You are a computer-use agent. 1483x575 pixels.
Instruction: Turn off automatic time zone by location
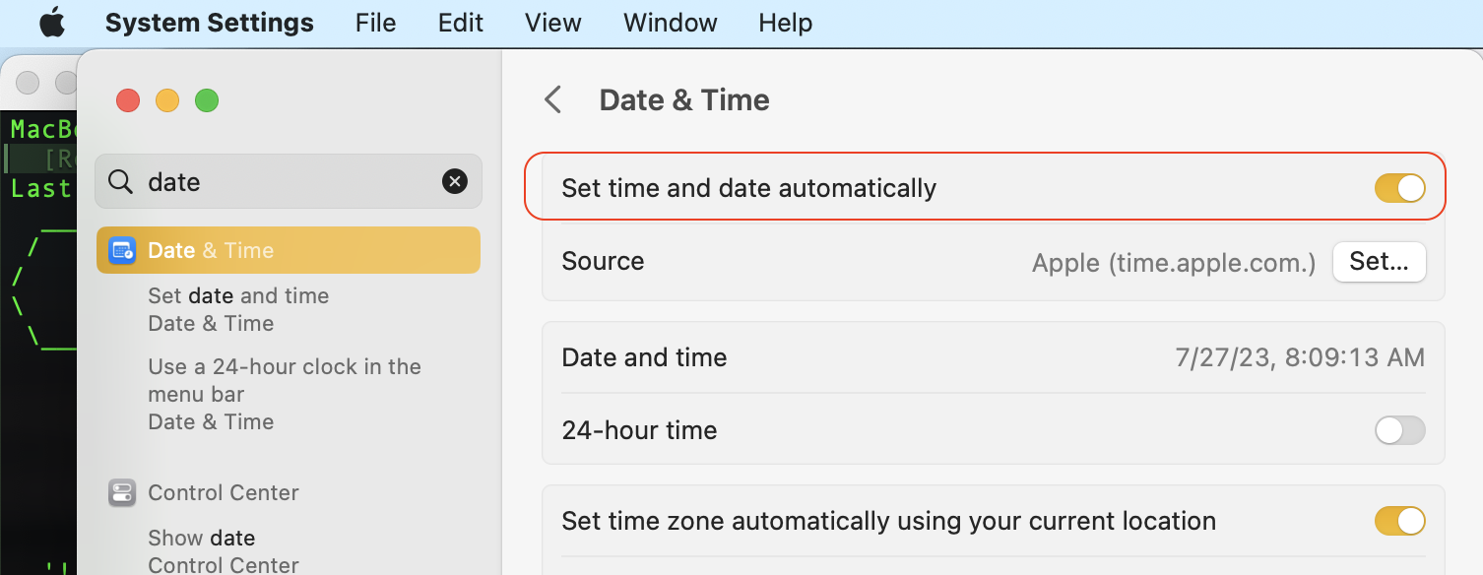(x=1399, y=521)
